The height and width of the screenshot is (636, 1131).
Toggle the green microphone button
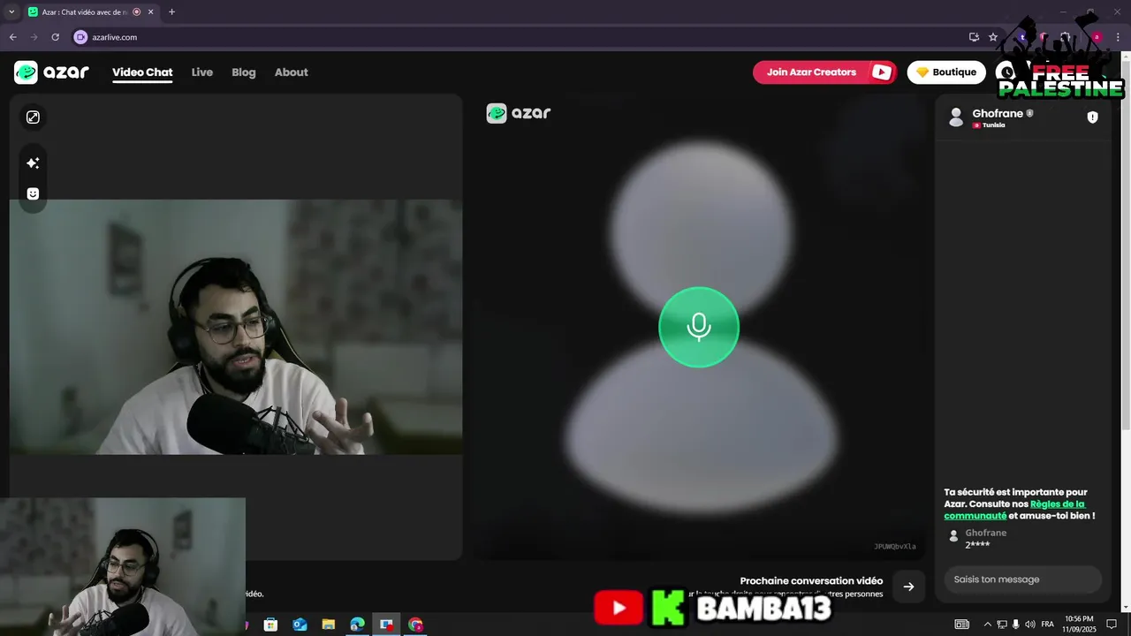pyautogui.click(x=699, y=327)
